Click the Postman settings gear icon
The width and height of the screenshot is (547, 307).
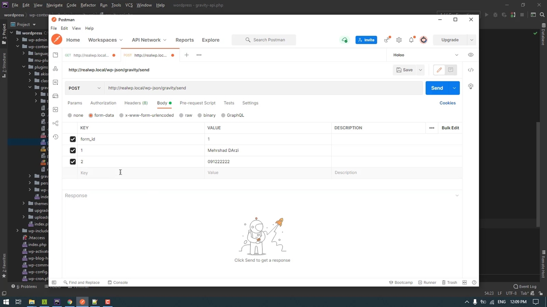coord(399,40)
